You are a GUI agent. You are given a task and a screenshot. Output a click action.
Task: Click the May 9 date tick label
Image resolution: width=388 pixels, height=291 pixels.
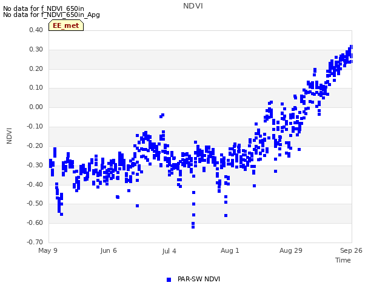coord(48,250)
